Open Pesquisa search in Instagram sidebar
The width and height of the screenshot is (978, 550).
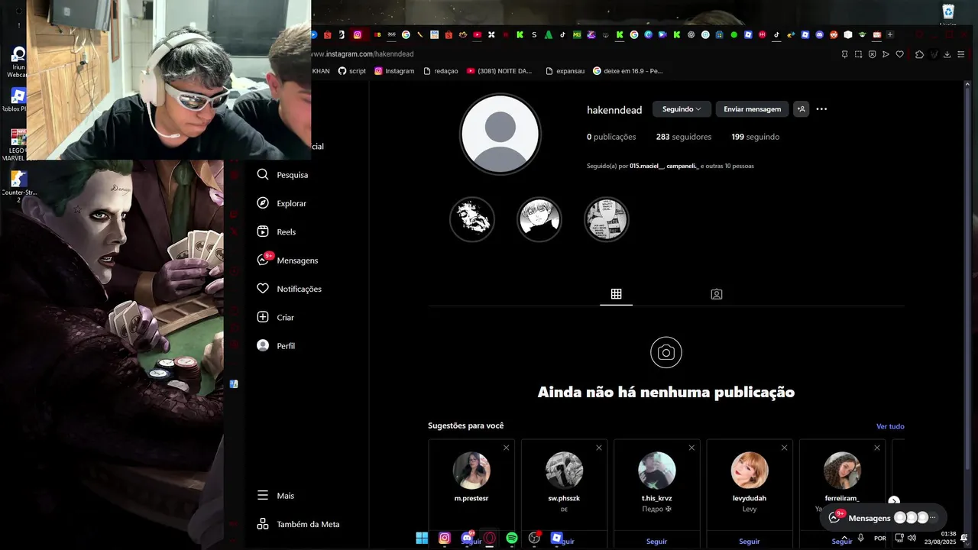click(x=282, y=175)
